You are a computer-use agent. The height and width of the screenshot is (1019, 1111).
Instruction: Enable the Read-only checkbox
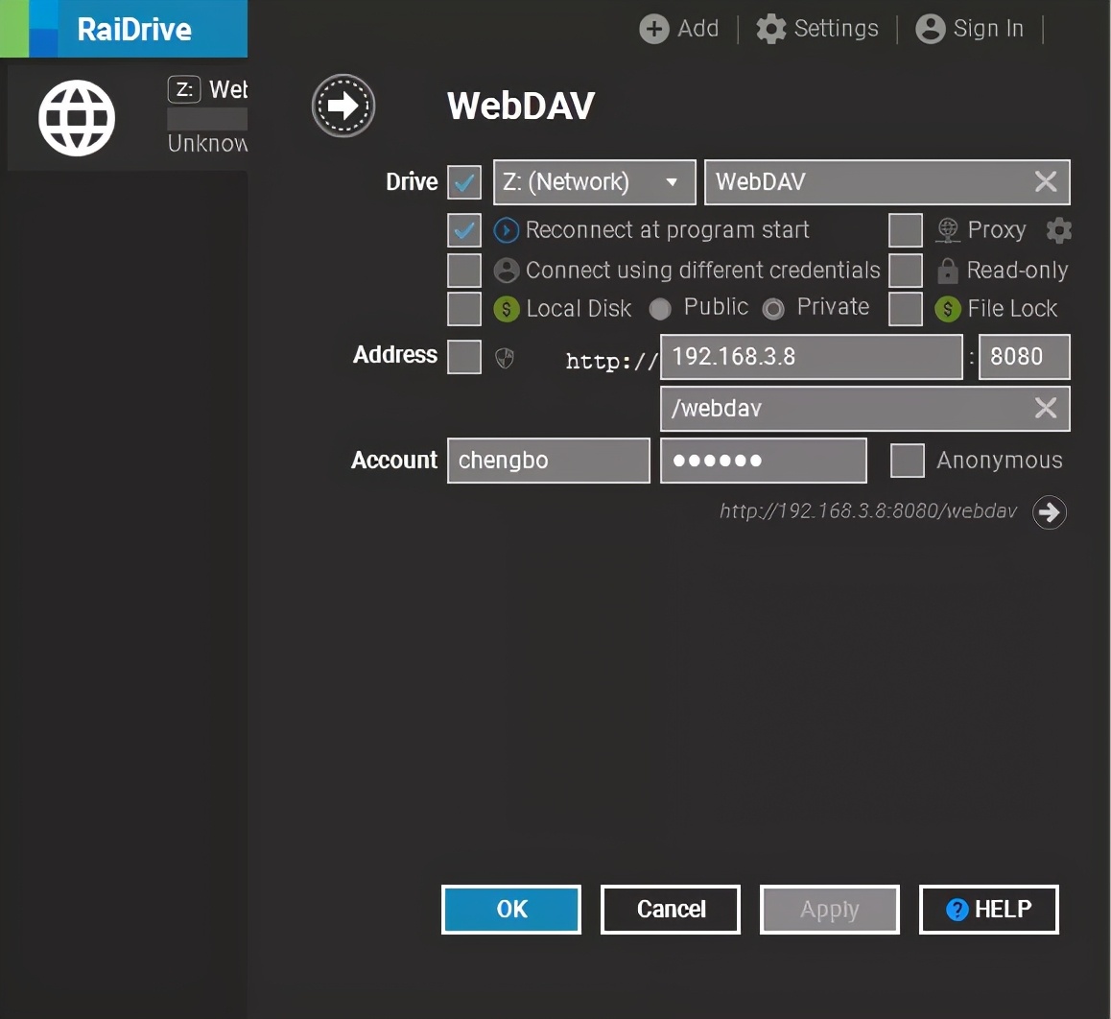click(x=906, y=270)
